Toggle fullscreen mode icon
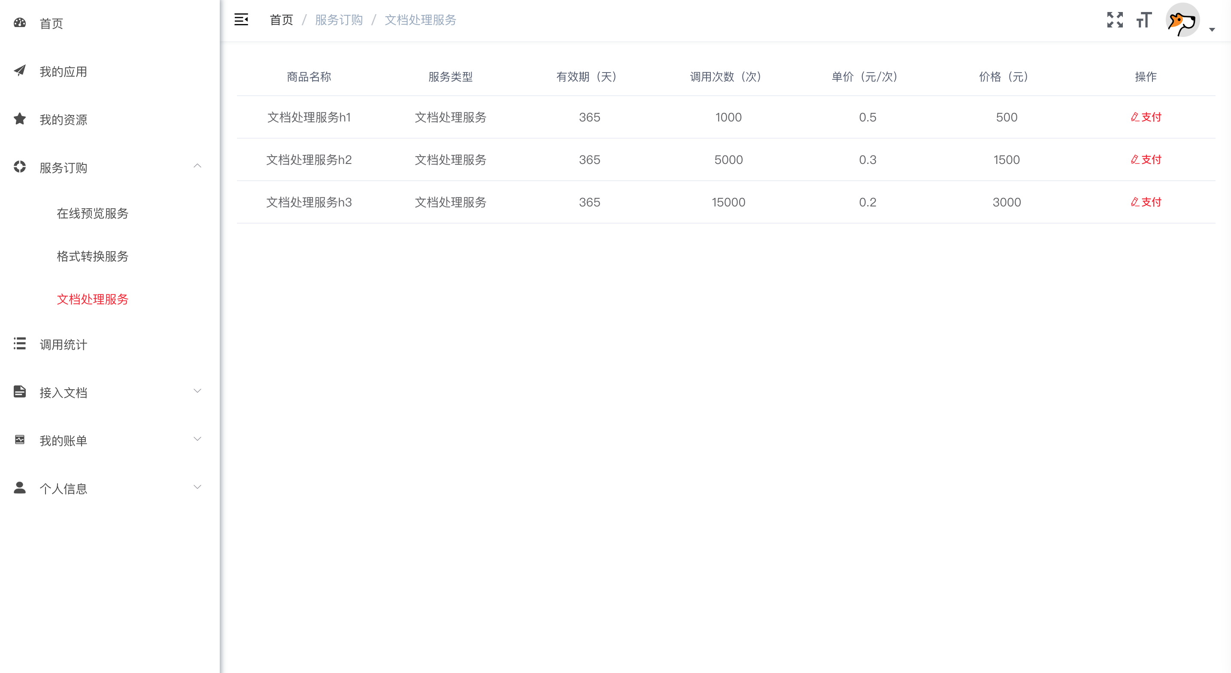1231x673 pixels. tap(1115, 20)
